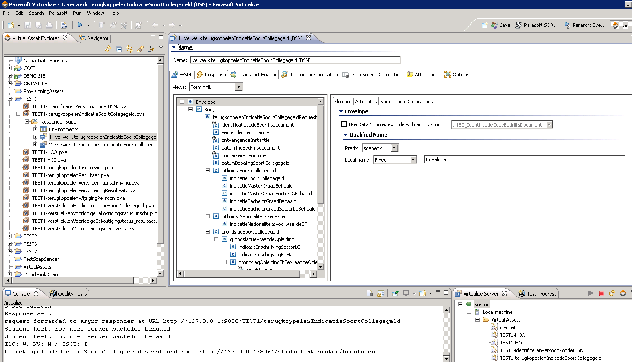
Task: Click the Local name Envelope text field
Action: tap(524, 159)
